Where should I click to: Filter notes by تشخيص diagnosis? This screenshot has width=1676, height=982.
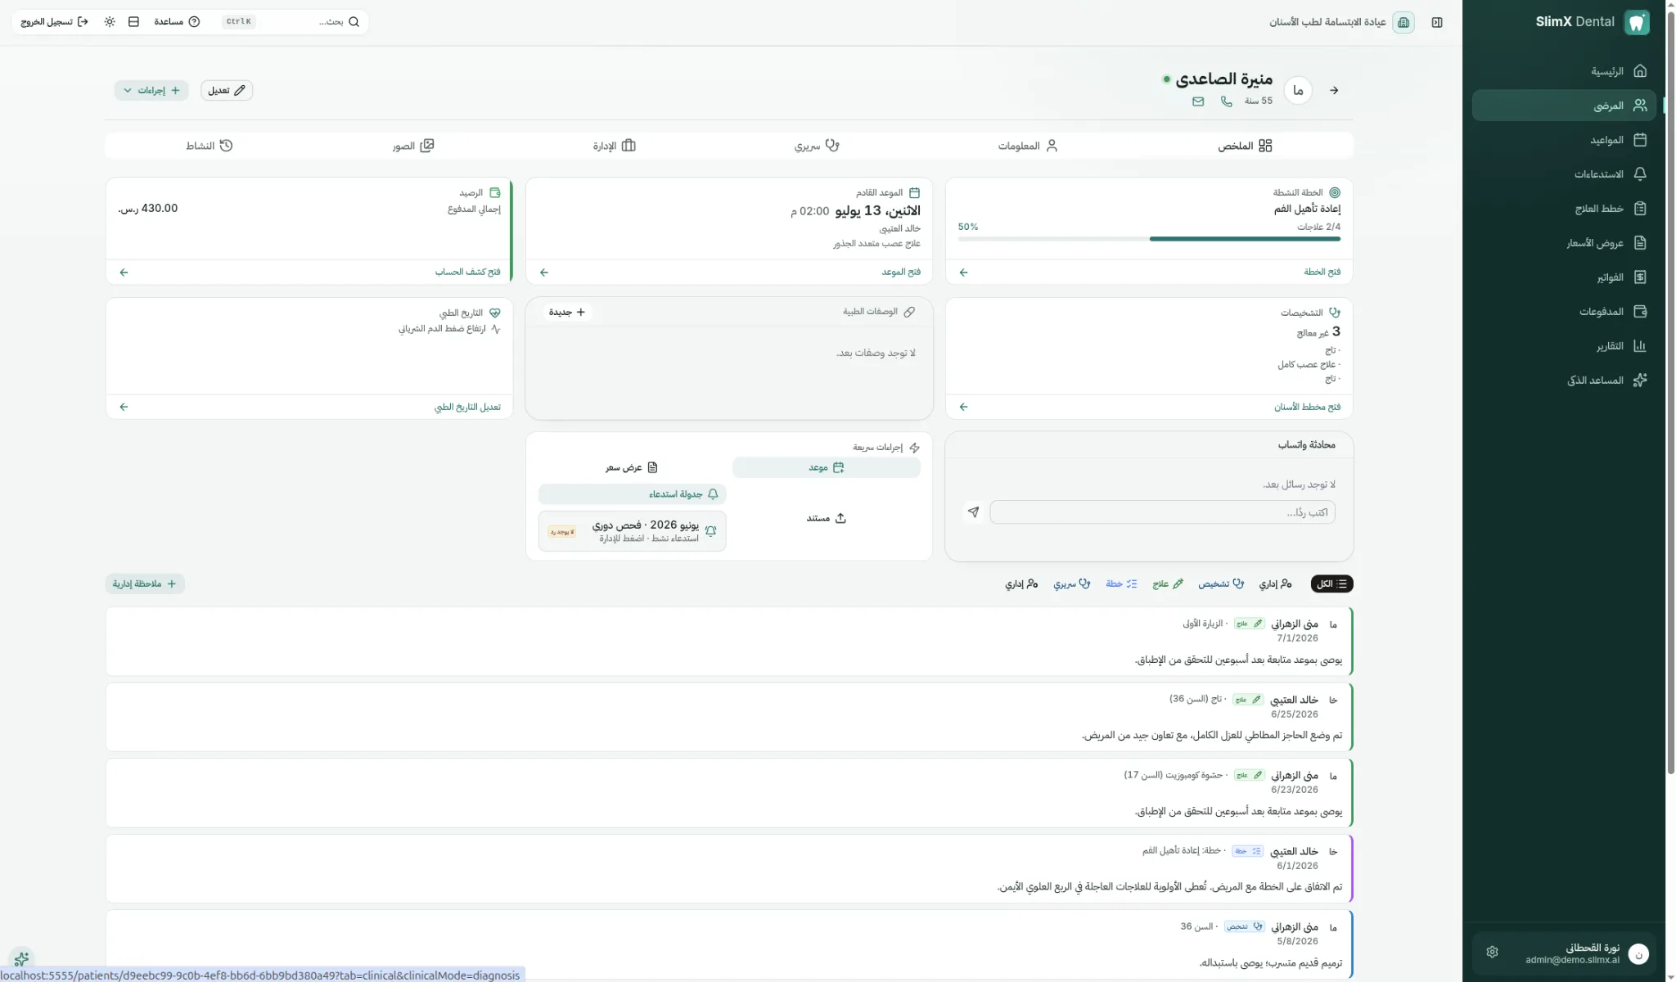1221,583
